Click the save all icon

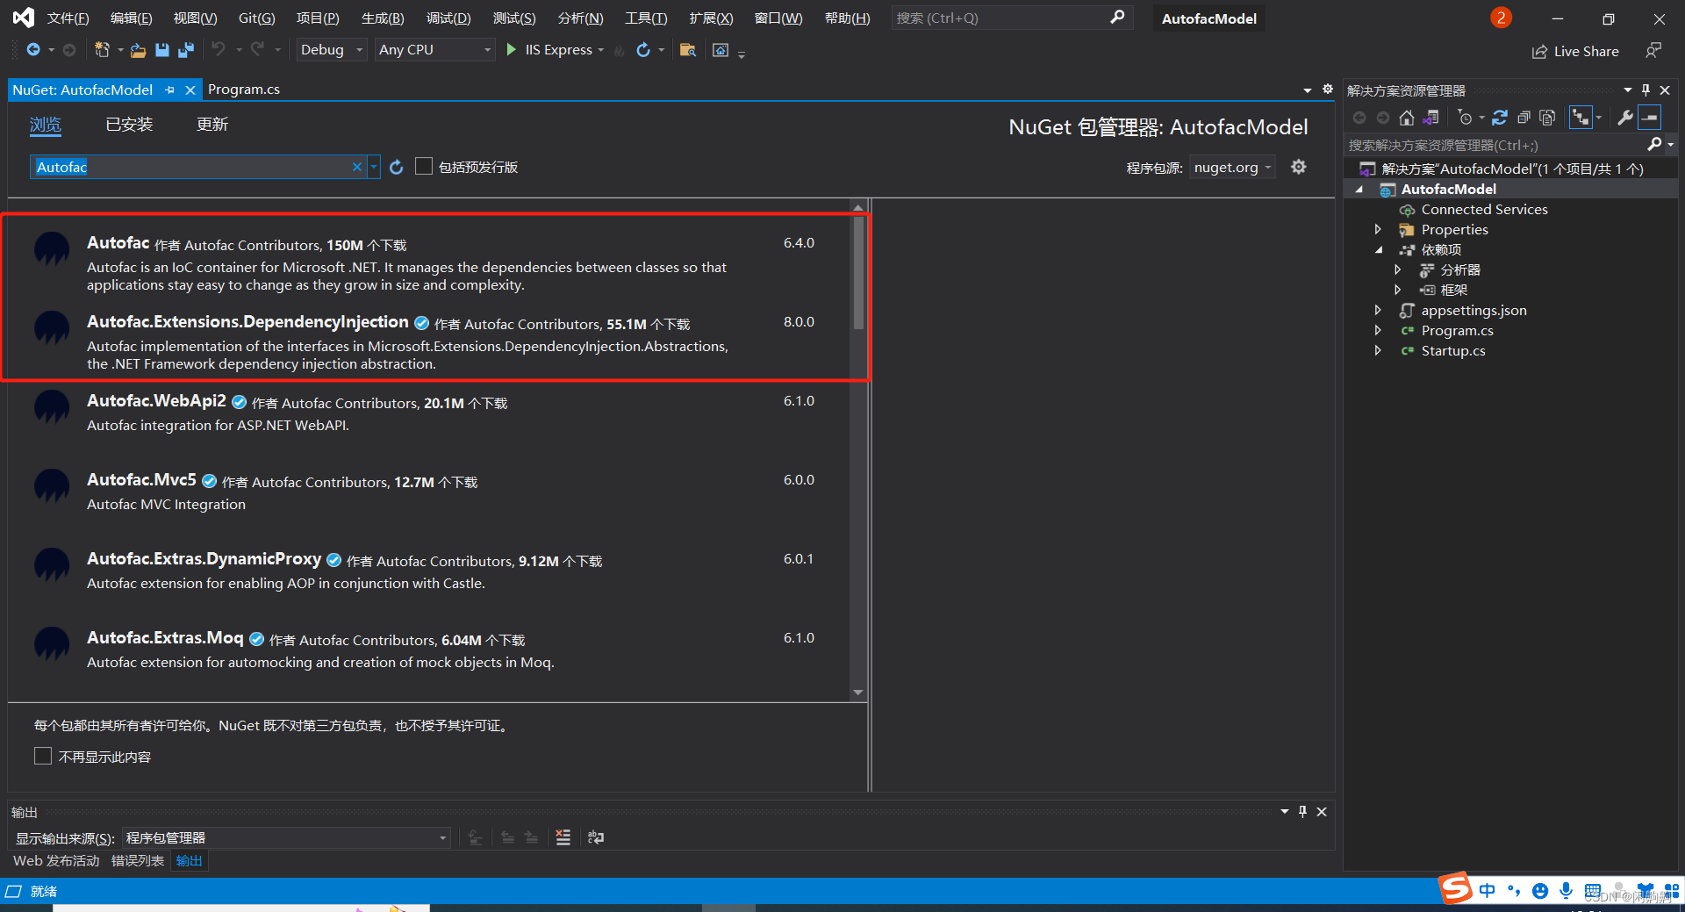click(x=185, y=50)
